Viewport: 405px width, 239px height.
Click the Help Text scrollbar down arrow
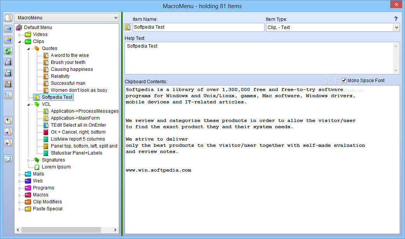click(396, 70)
